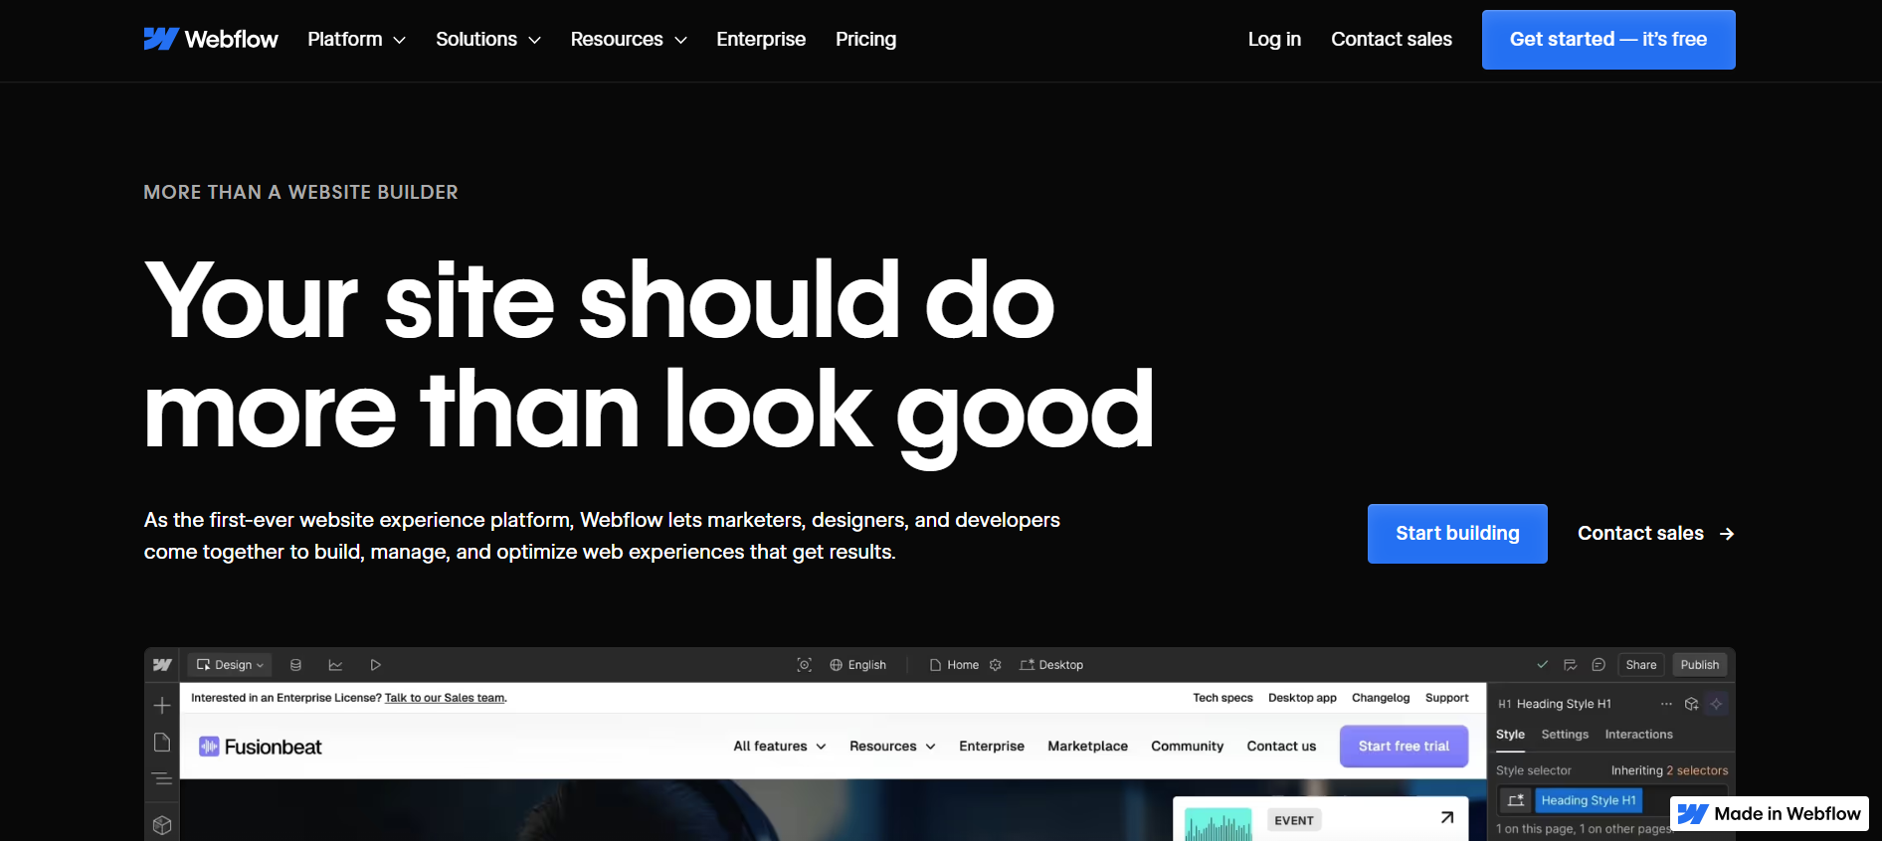1882x841 pixels.
Task: Open the analytics chart icon in Designer toolbar
Action: (335, 665)
